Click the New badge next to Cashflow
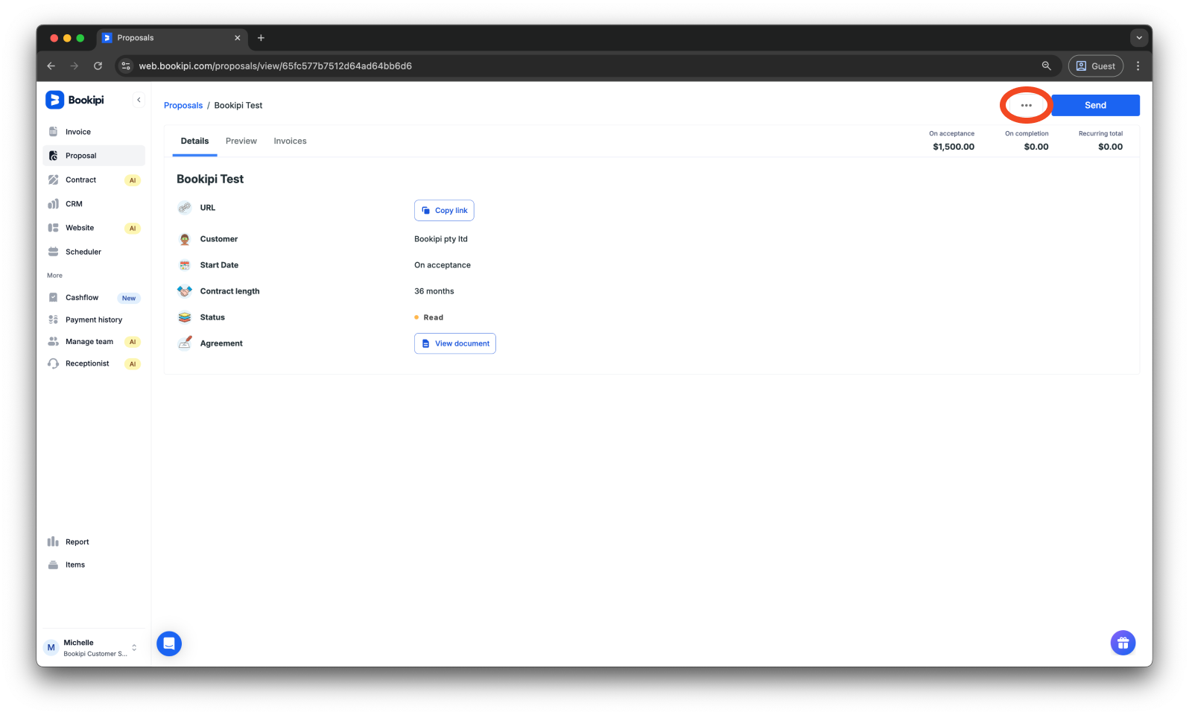The image size is (1189, 715). click(x=129, y=298)
